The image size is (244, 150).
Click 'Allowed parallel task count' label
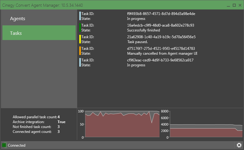(x=35, y=117)
